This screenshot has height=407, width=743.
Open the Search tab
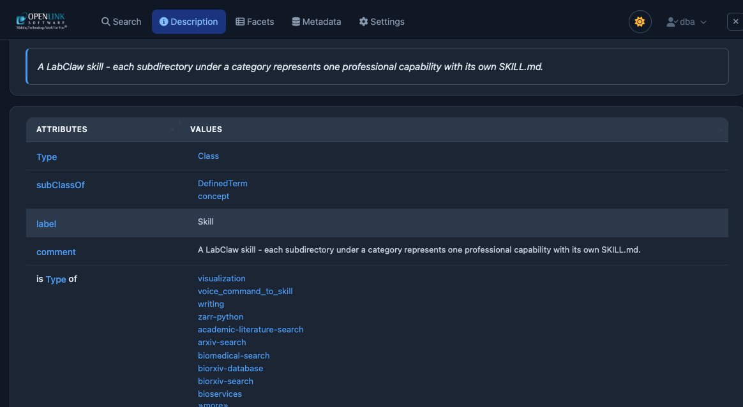(121, 22)
